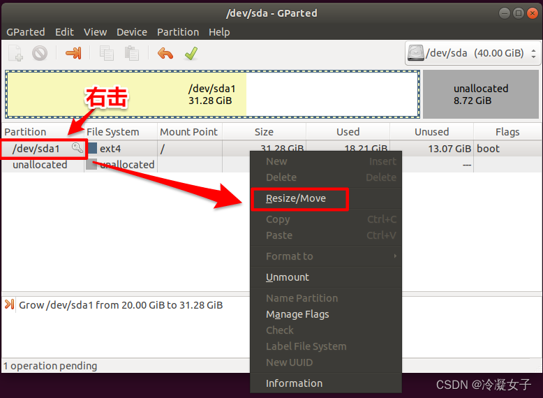Click the Flags column header
The image size is (543, 398).
(x=507, y=132)
